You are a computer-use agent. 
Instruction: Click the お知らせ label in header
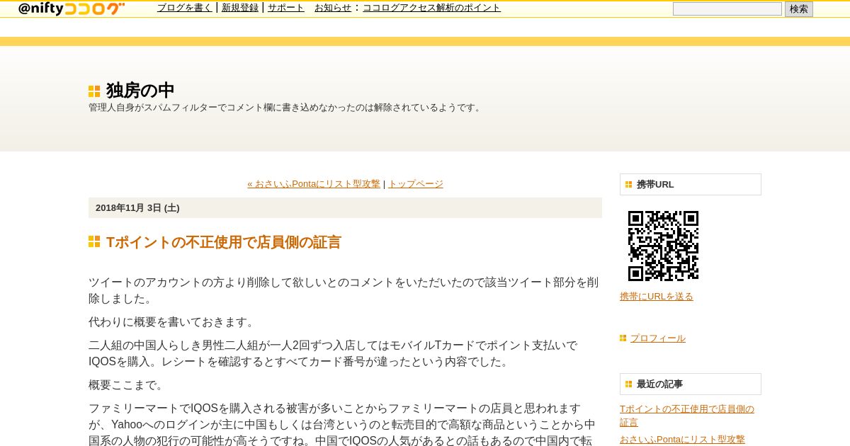[x=333, y=8]
